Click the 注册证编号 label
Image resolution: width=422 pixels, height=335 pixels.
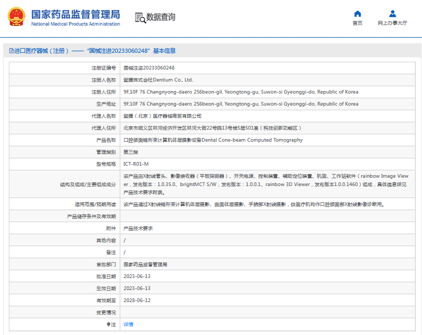pyautogui.click(x=104, y=68)
